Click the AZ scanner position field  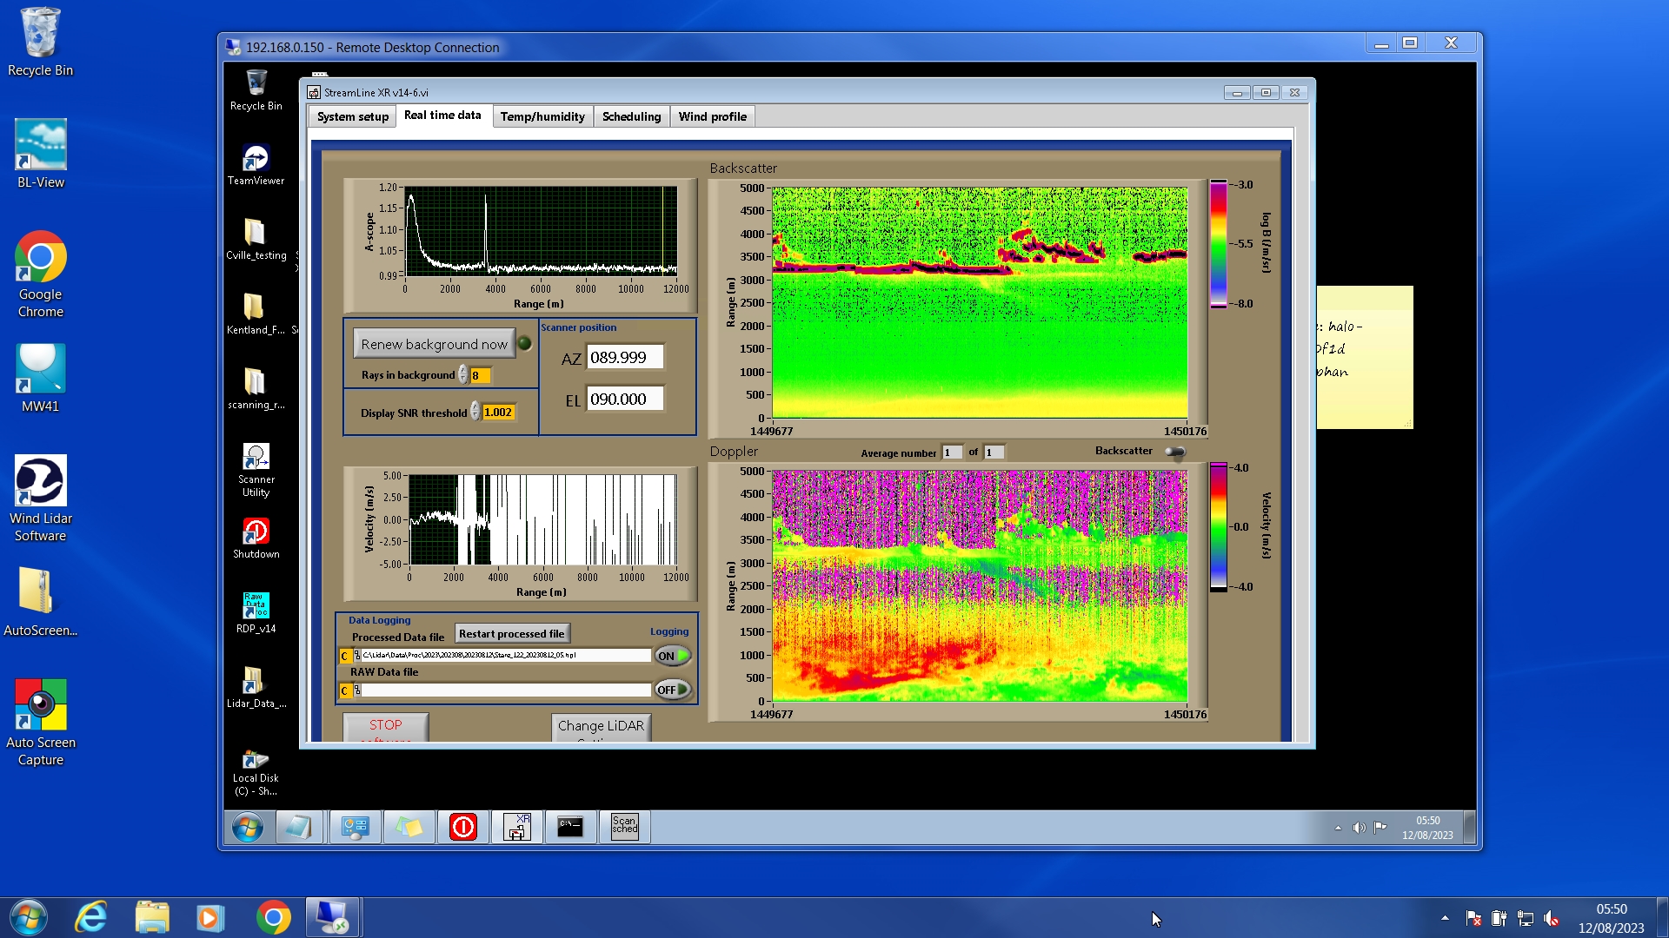coord(625,357)
